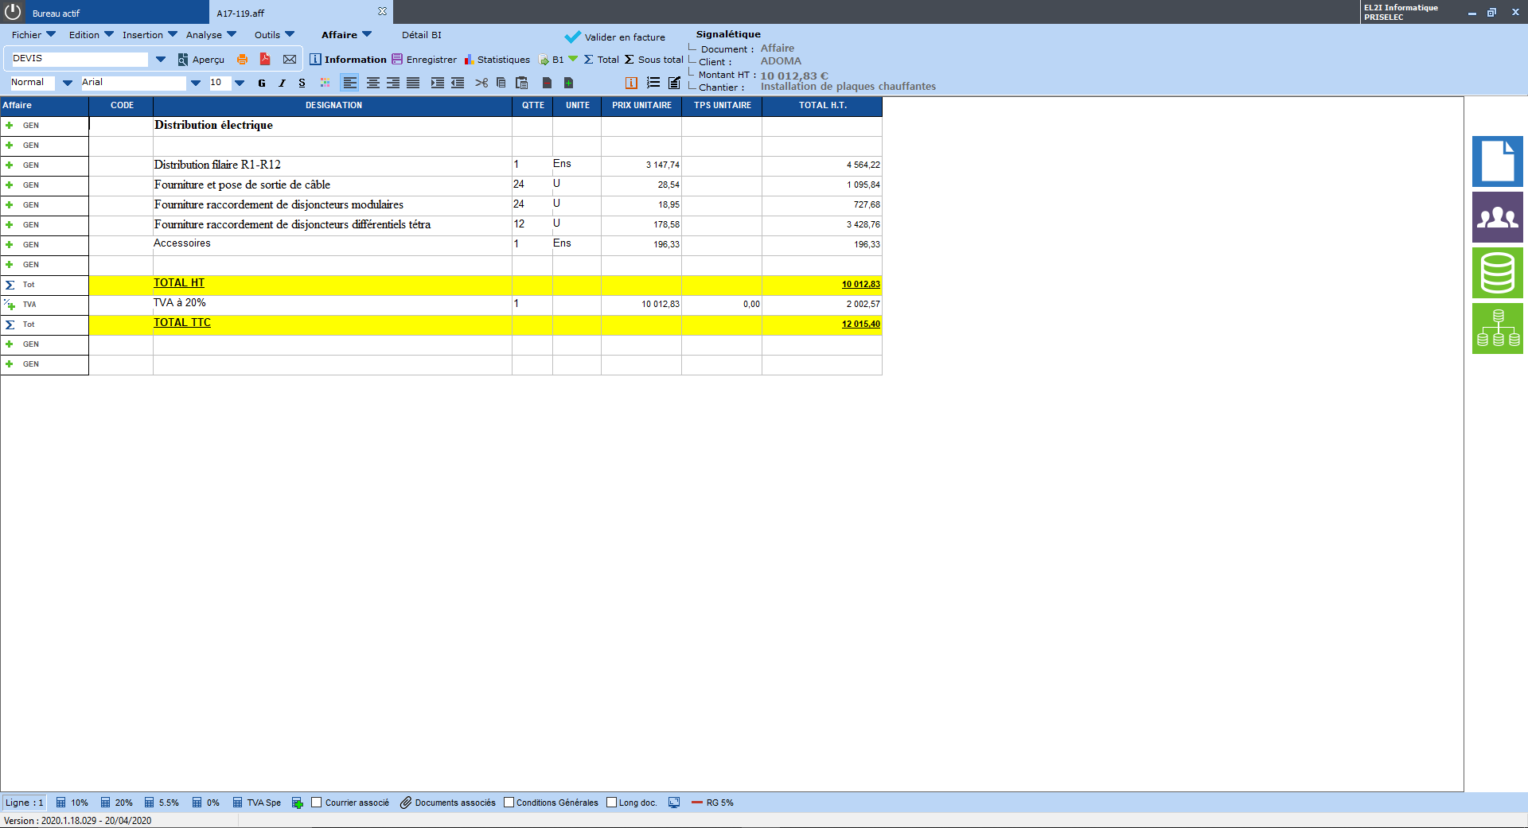
Task: Open the Edition menu
Action: pyautogui.click(x=91, y=35)
